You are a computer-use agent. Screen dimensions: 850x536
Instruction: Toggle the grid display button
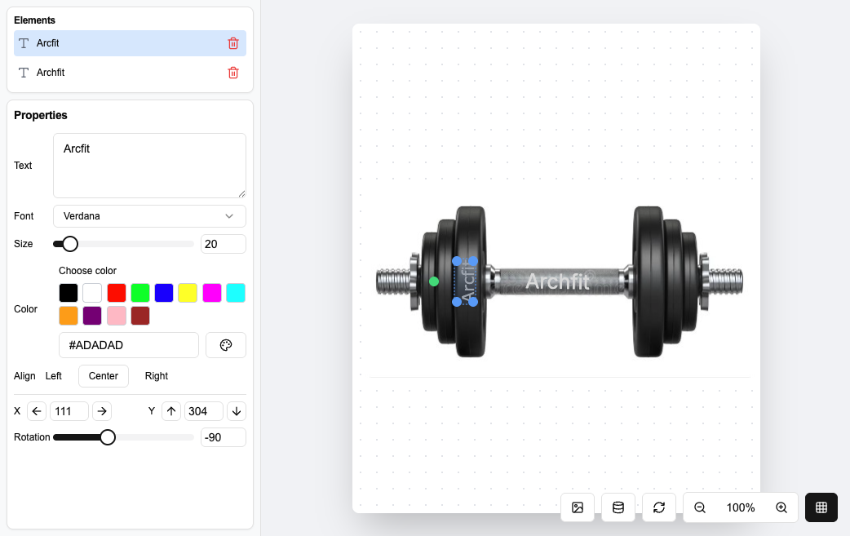pos(821,507)
